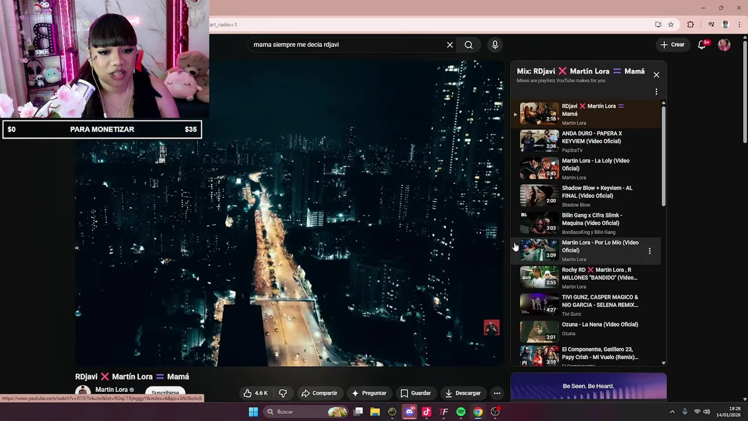Open File Explorer from the taskbar
This screenshot has height=421, width=748.
click(x=375, y=412)
